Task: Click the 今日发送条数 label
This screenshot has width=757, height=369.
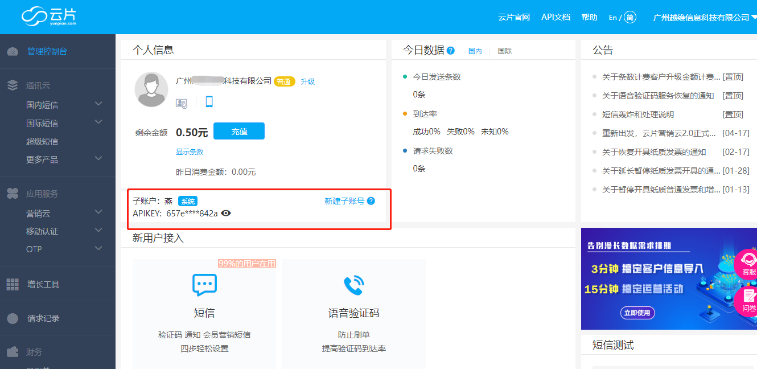Action: pyautogui.click(x=437, y=77)
